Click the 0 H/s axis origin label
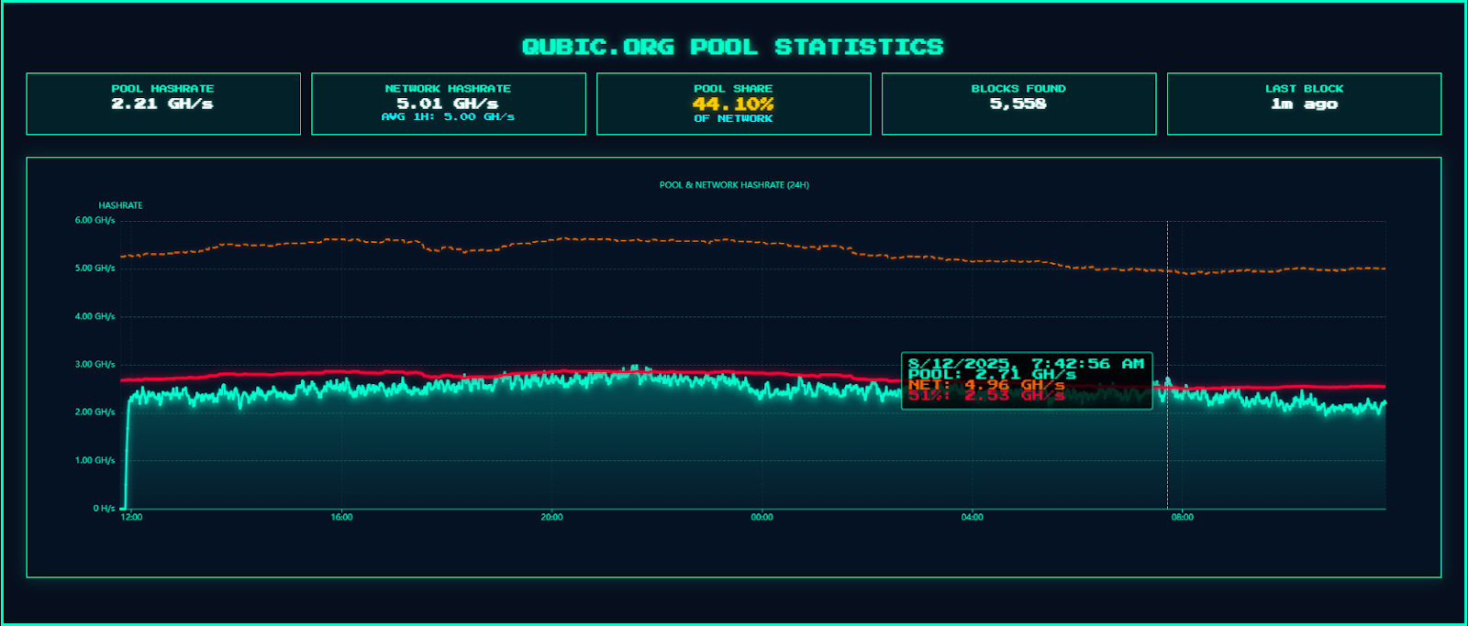 104,508
